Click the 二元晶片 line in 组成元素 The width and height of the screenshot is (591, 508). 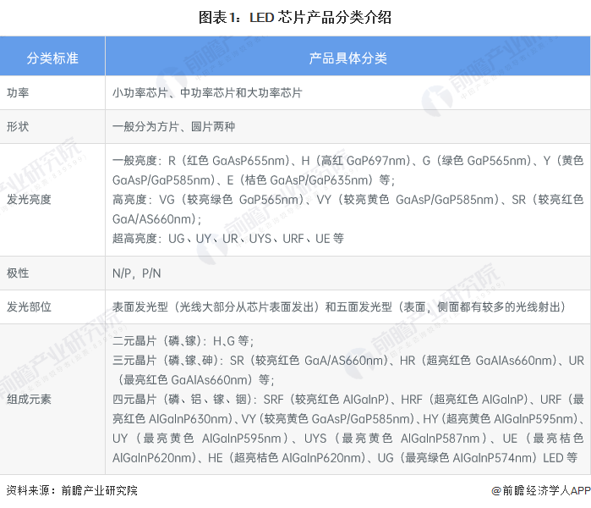click(183, 341)
